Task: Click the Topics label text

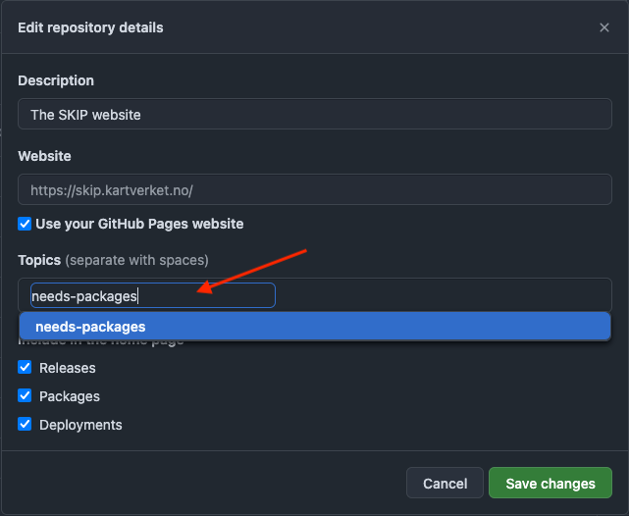Action: [39, 260]
